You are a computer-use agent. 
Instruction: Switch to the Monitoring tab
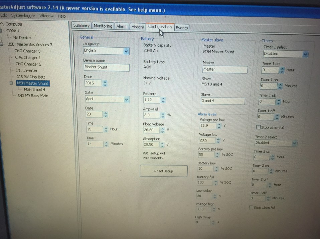point(103,26)
